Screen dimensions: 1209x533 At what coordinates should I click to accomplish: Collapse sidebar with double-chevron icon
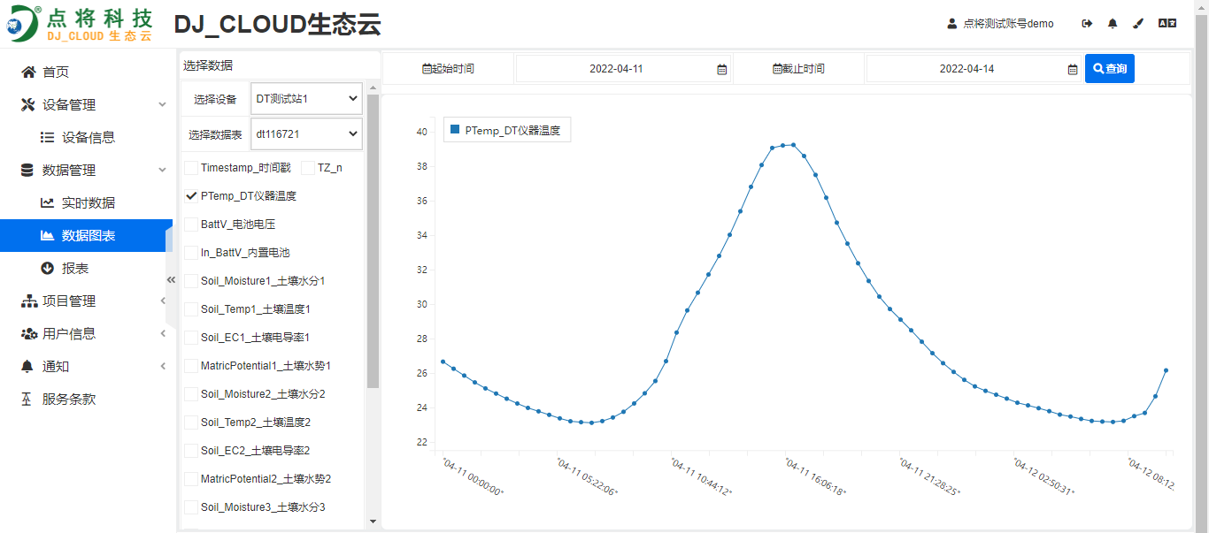click(x=172, y=280)
